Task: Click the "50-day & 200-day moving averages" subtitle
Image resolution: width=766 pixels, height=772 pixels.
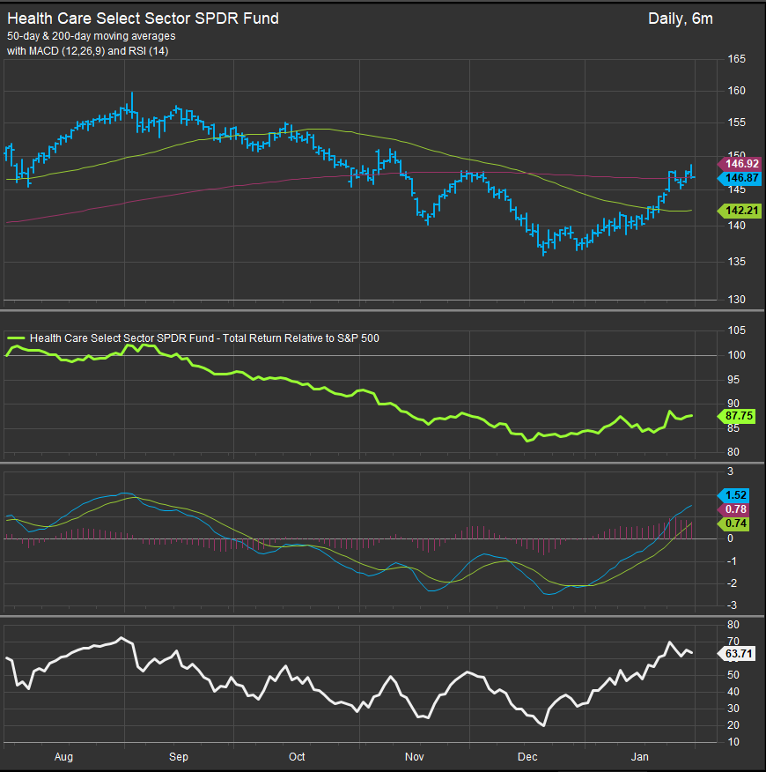Action: click(x=91, y=36)
